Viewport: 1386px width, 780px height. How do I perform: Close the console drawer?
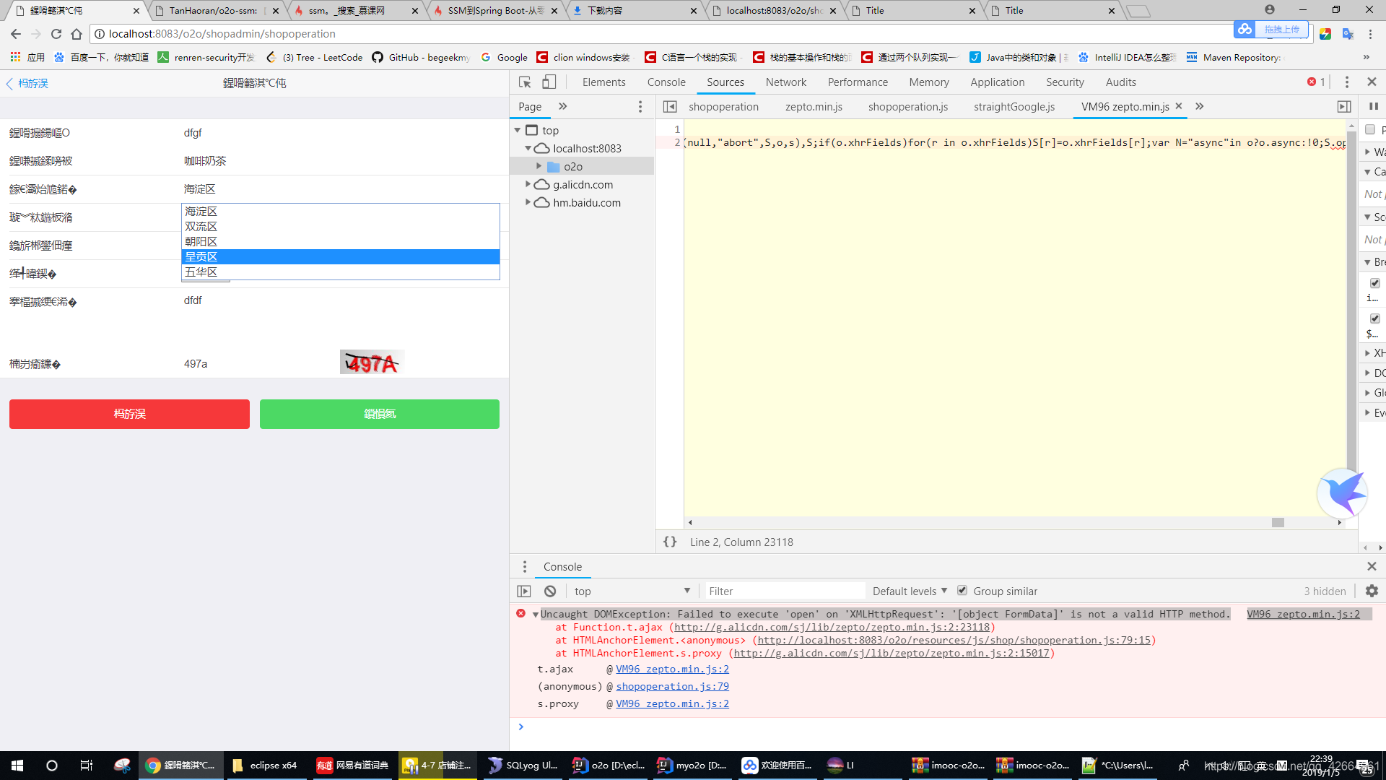tap(1372, 567)
